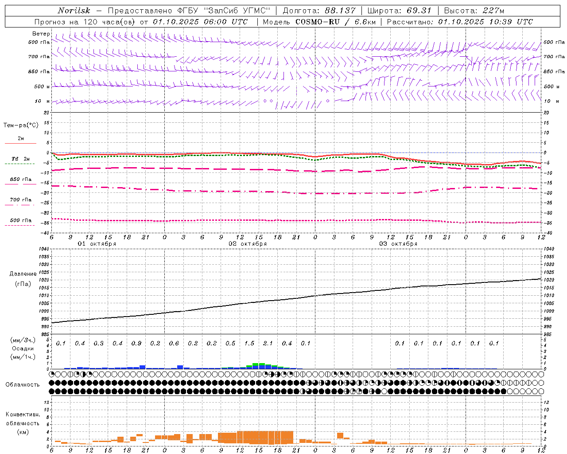Click the forecast start "01.10.2025 06:00 UTC"
Image resolution: width=567 pixels, height=454 pixels.
pyautogui.click(x=200, y=22)
